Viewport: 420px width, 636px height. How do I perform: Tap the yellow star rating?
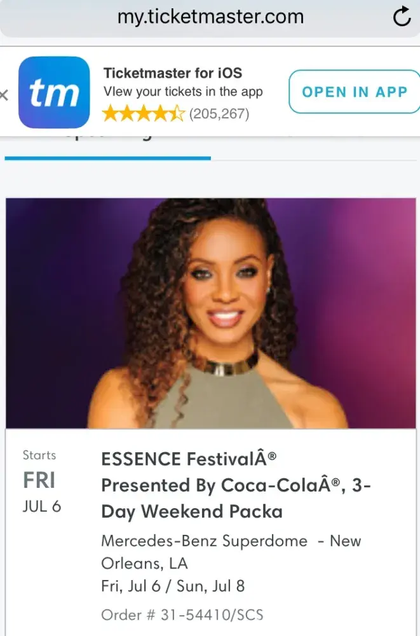click(x=143, y=114)
